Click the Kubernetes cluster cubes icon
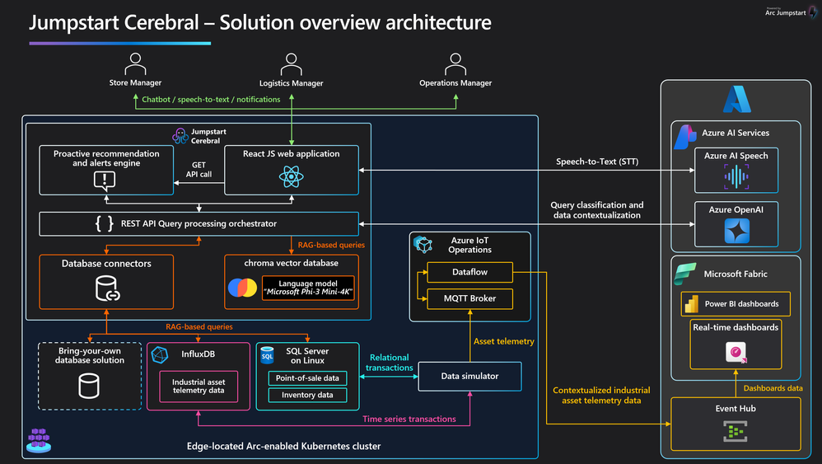 pyautogui.click(x=39, y=440)
